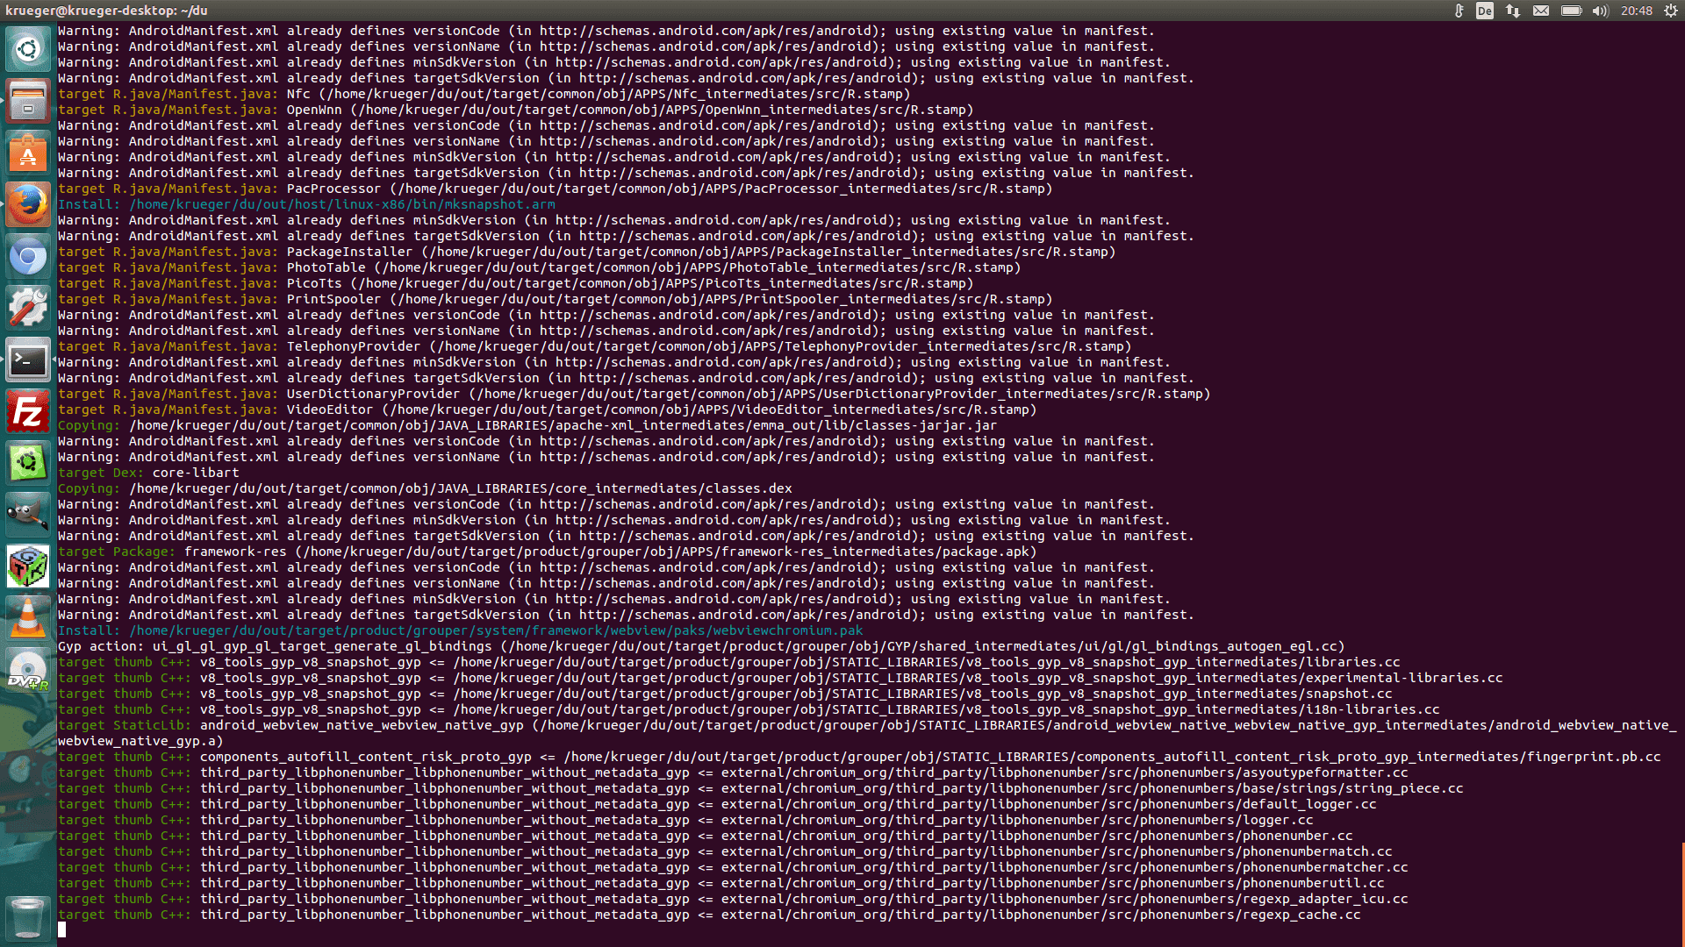Launch Ubuntu Software Center from the launcher
This screenshot has width=1685, height=947.
(x=28, y=154)
